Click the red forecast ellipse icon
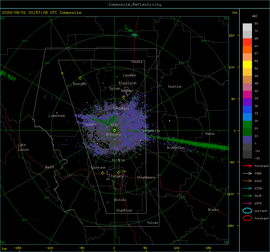Image resolution: width=270 pixels, height=252 pixels. tap(247, 218)
